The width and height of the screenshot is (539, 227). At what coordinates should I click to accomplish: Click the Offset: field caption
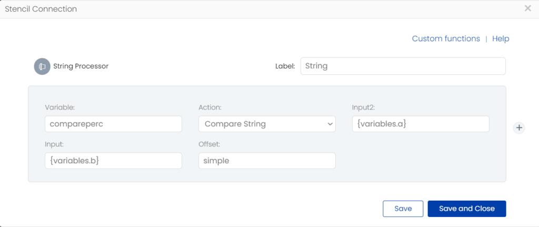pyautogui.click(x=209, y=144)
